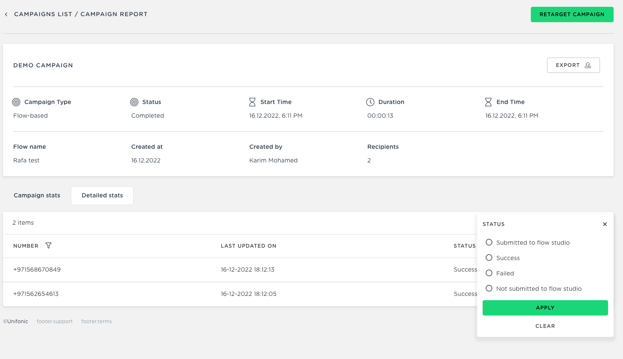Apply the status filter
Viewport: 623px width, 359px height.
tap(545, 308)
